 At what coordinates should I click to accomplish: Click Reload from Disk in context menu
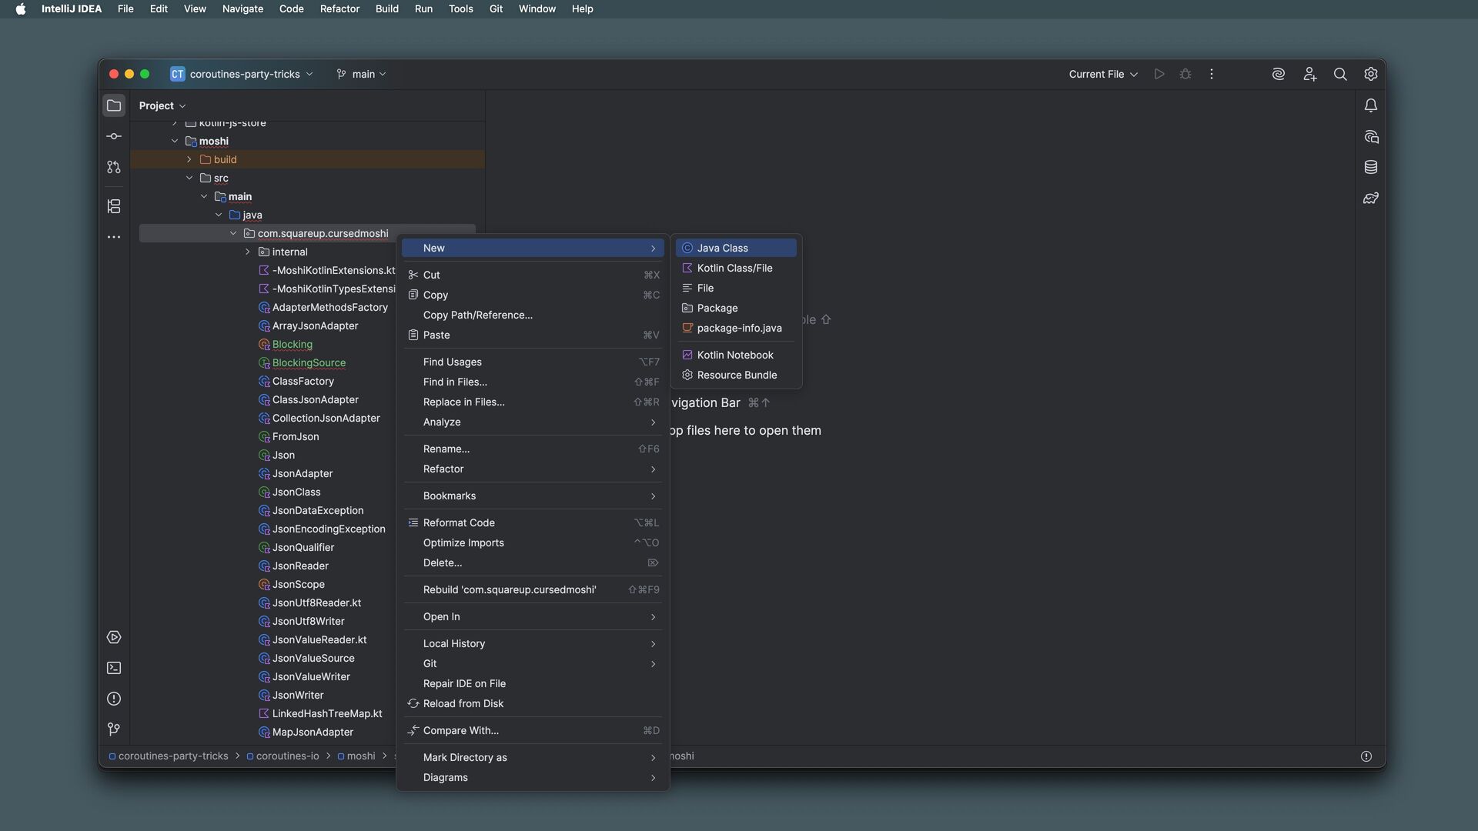pos(533,703)
